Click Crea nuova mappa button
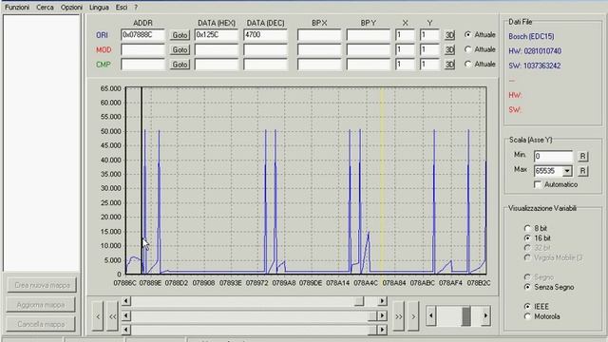Screen dimensions: 608x342 [42, 285]
